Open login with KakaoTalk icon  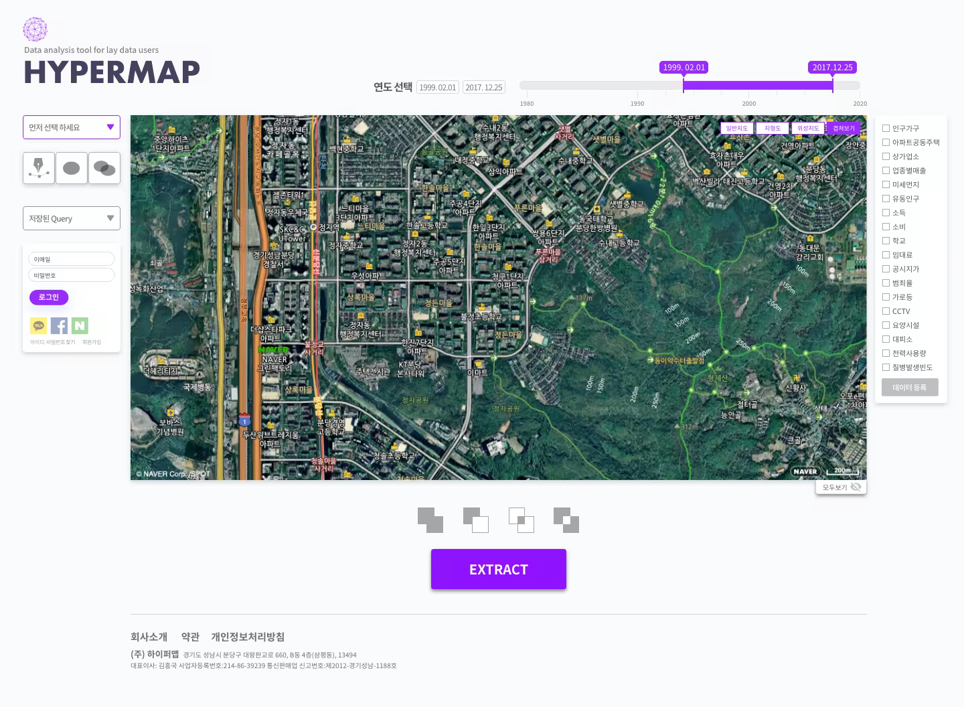click(x=38, y=325)
